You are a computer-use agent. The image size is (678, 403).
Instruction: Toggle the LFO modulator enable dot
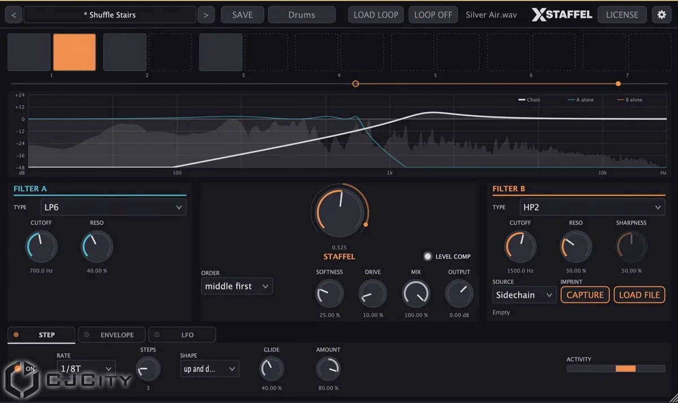[157, 335]
